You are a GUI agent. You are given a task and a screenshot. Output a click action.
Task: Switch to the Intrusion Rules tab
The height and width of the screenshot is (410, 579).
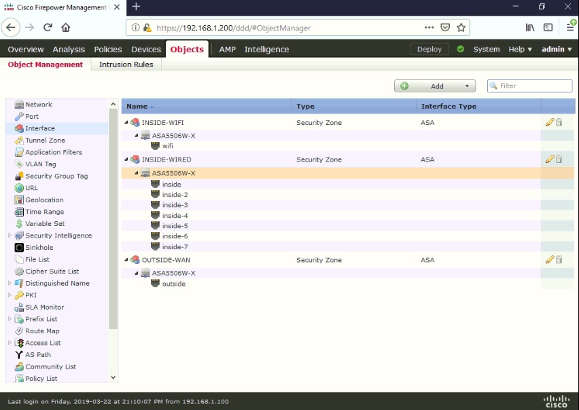click(x=126, y=64)
